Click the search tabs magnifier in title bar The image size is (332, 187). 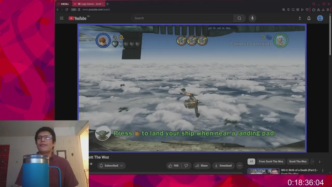pyautogui.click(x=314, y=4)
